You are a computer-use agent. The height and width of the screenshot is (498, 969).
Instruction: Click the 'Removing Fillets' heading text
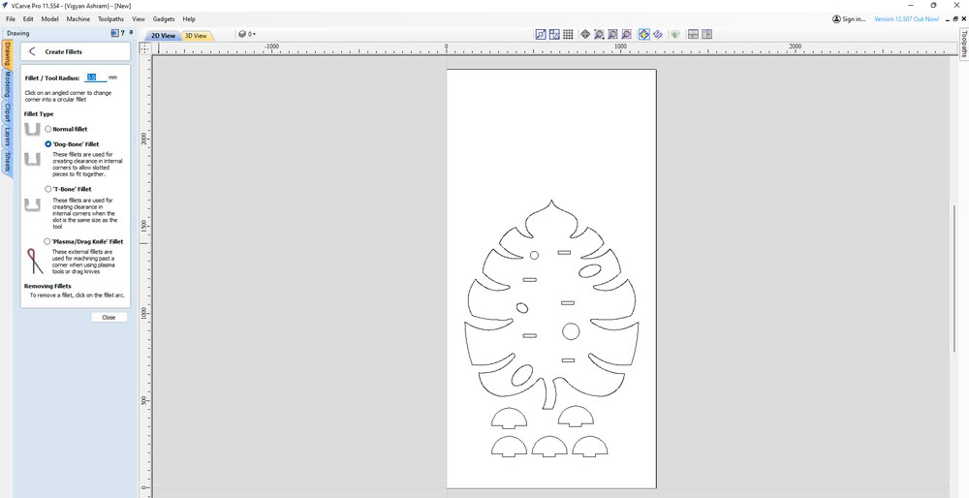[47, 286]
